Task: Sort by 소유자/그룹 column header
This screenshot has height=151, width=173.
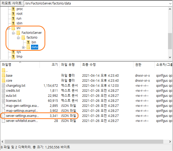Action: point(164,65)
